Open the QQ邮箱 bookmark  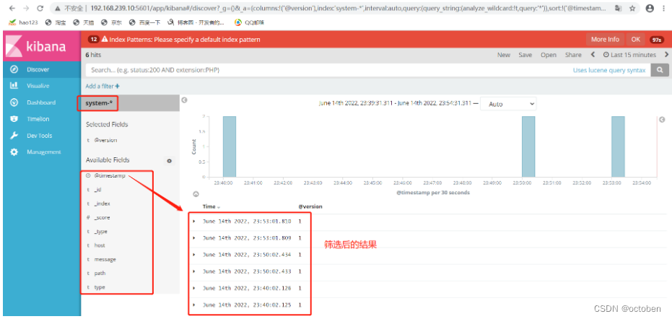tap(250, 22)
